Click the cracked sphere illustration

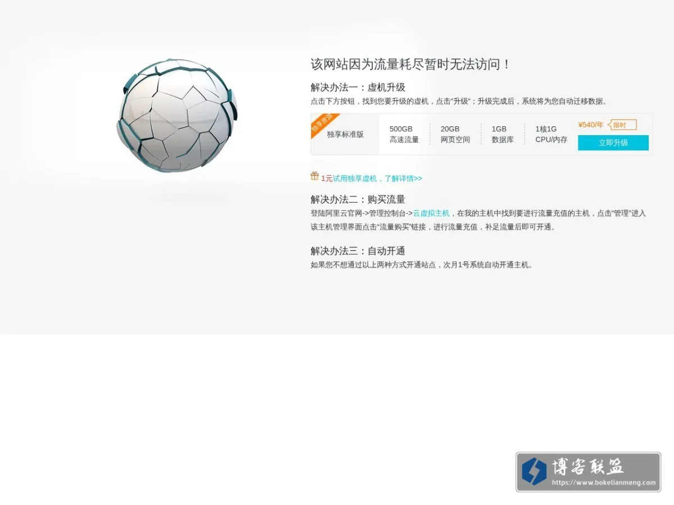point(177,116)
